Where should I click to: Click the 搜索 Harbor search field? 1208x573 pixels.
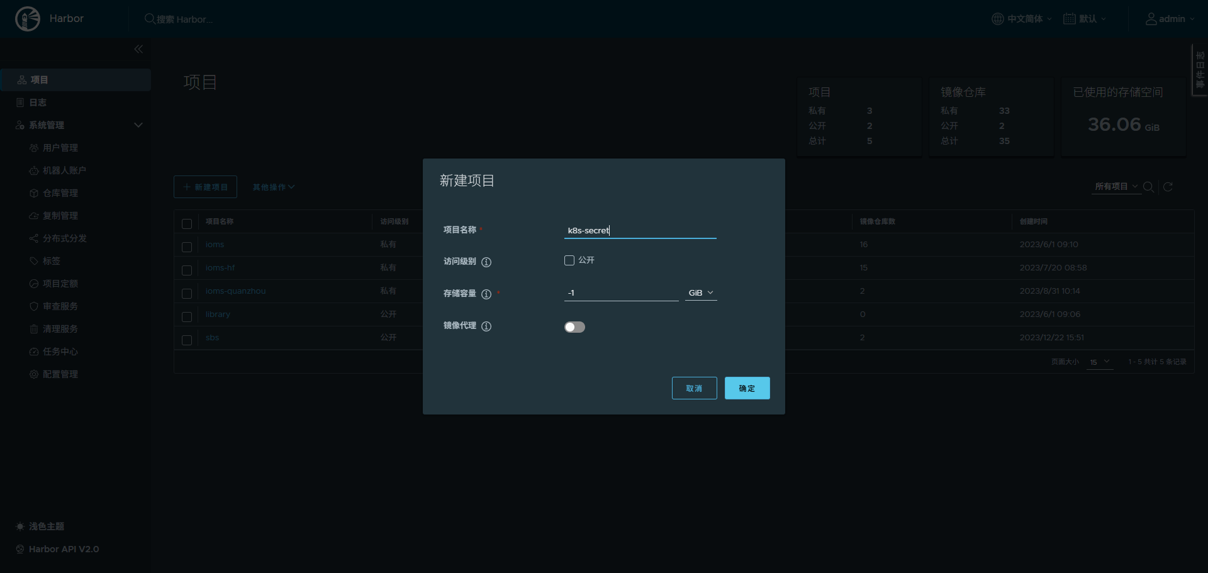point(184,19)
